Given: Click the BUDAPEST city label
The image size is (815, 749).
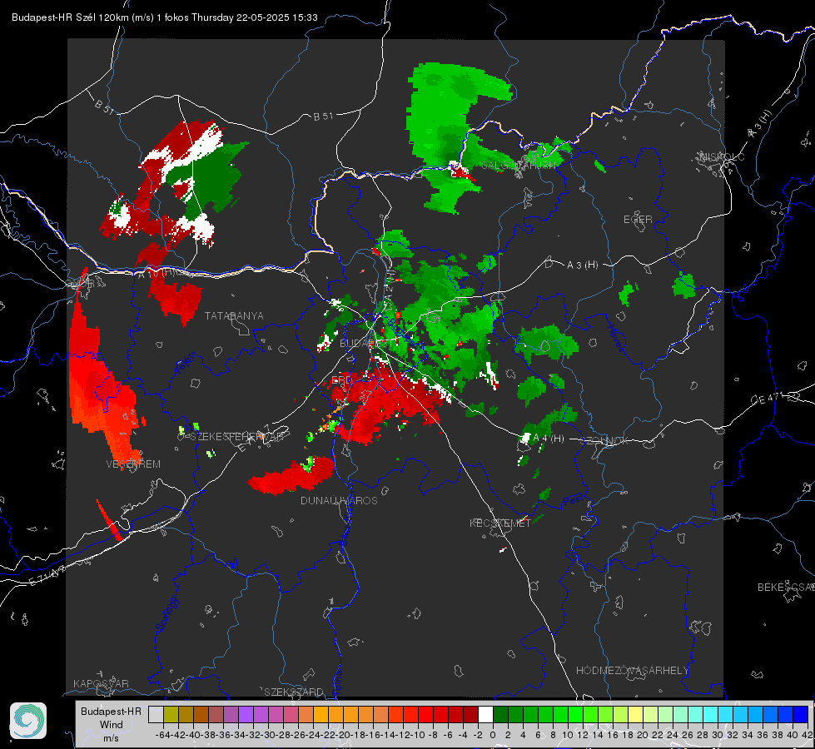Looking at the screenshot, I should point(366,344).
